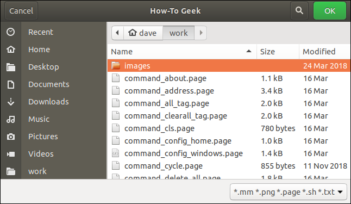The image size is (351, 204).
Task: Click the Music note icon in sidebar
Action: click(11, 119)
